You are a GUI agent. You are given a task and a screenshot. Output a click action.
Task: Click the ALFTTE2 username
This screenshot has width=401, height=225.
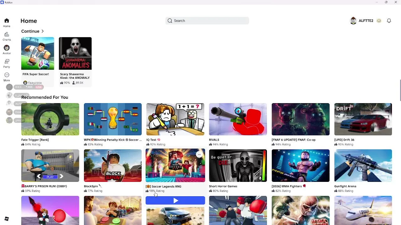tap(366, 21)
